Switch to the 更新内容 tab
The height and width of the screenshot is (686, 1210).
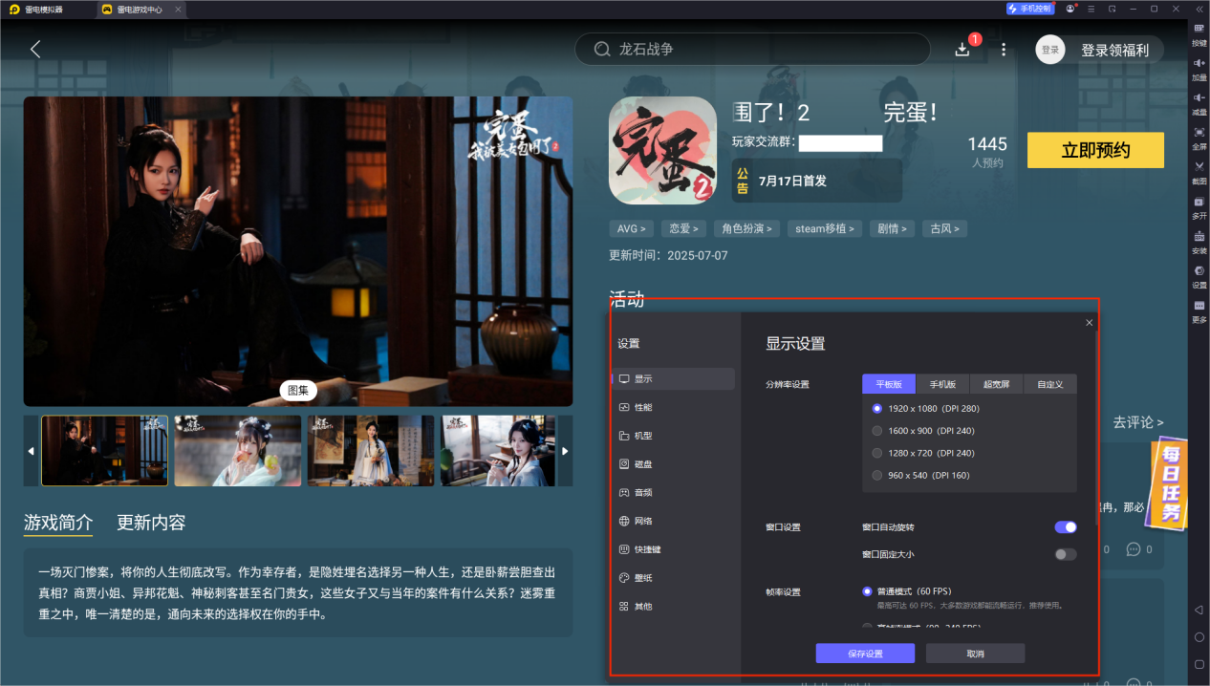click(151, 523)
